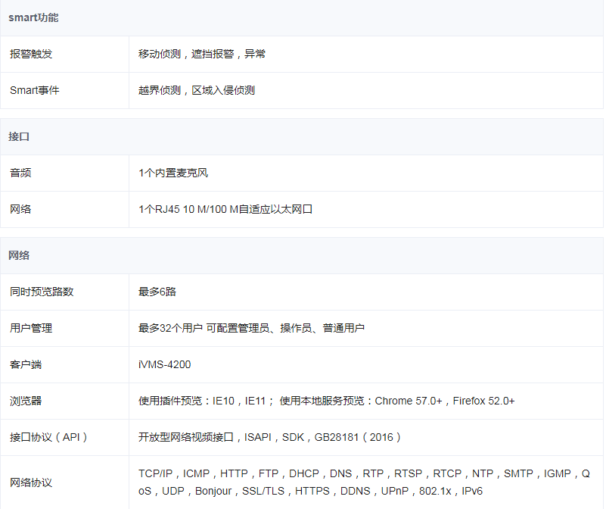
Task: Select the Smart事件 row label
Action: [x=34, y=90]
